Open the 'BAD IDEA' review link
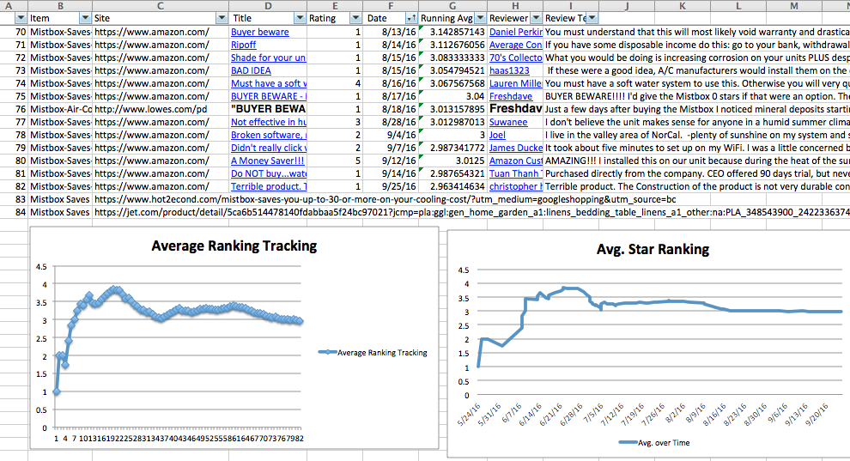The width and height of the screenshot is (850, 461). coord(251,70)
